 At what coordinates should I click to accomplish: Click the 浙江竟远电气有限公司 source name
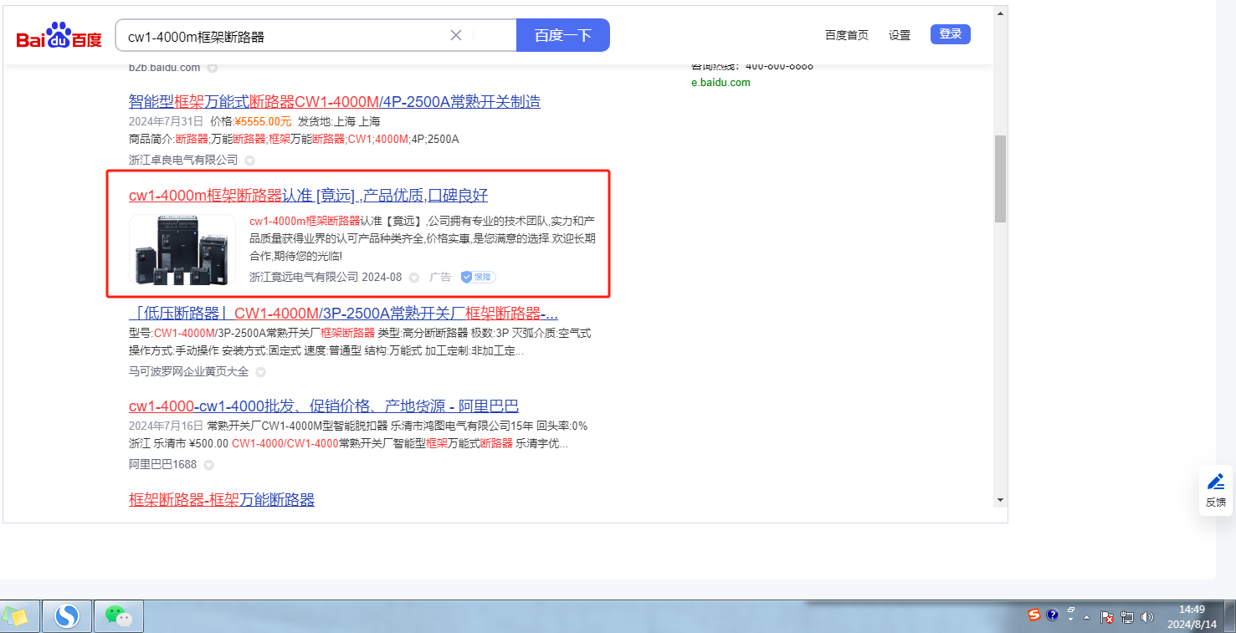(x=304, y=277)
